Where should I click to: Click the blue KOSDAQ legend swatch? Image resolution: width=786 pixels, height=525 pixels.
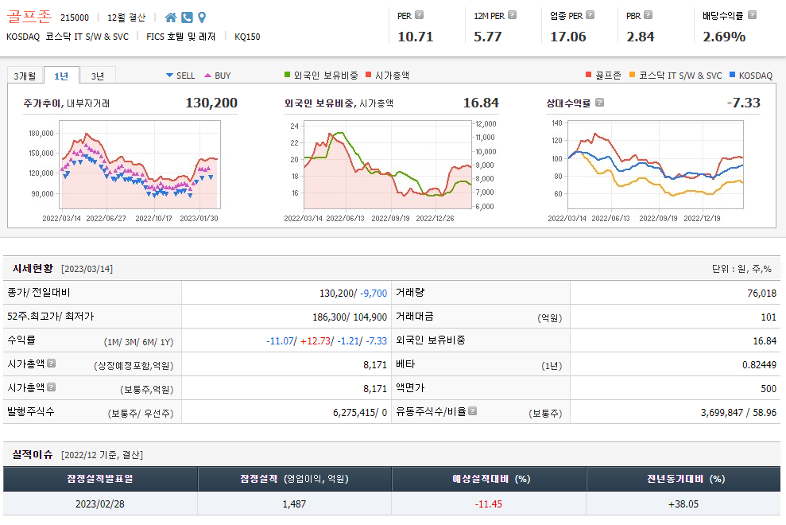[x=733, y=75]
